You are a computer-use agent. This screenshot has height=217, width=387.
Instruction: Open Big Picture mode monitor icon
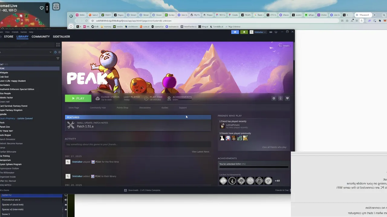point(276,32)
